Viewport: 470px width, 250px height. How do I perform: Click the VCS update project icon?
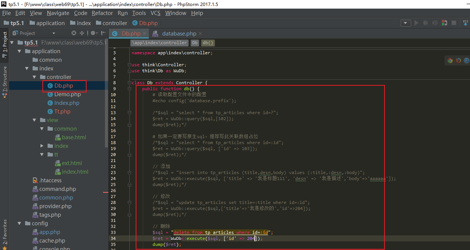coord(465,23)
